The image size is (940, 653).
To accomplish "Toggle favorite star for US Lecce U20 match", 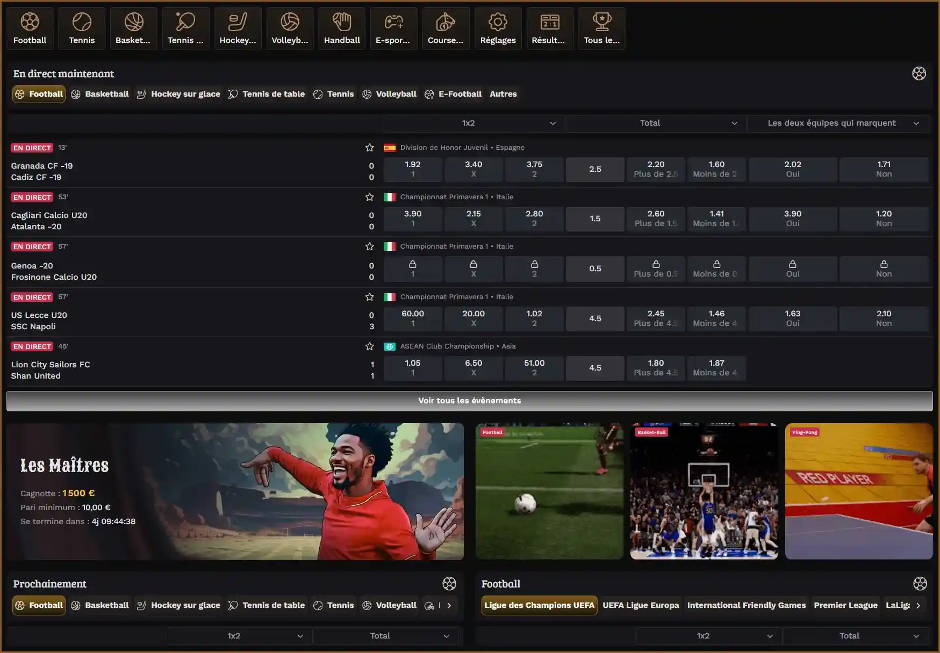I will pyautogui.click(x=369, y=297).
